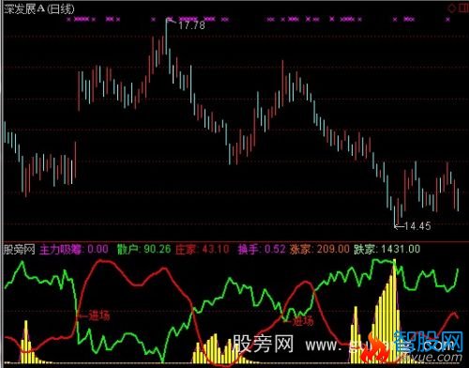Image resolution: width=469 pixels, height=368 pixels.
Task: Click the 主力吸筹: 0.00 indicator value
Action: coord(74,250)
